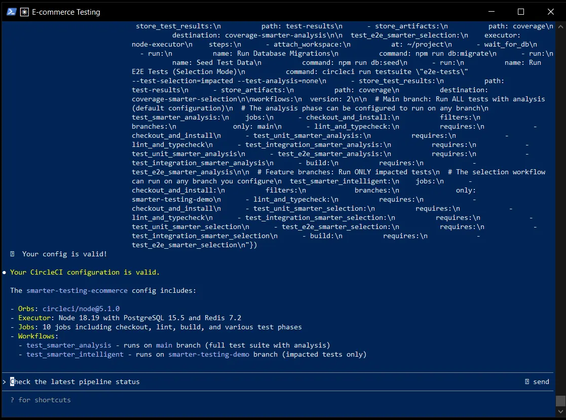This screenshot has height=420, width=566.
Task: Click the scrollbar down arrow
Action: (560, 411)
